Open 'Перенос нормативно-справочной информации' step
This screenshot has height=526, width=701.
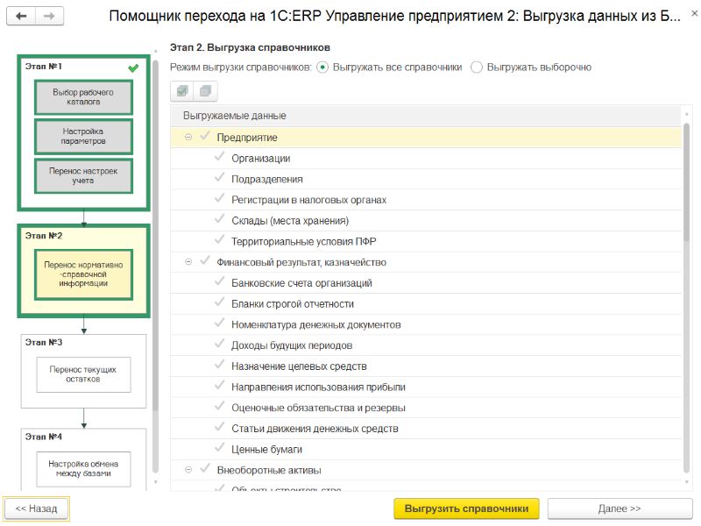[83, 274]
